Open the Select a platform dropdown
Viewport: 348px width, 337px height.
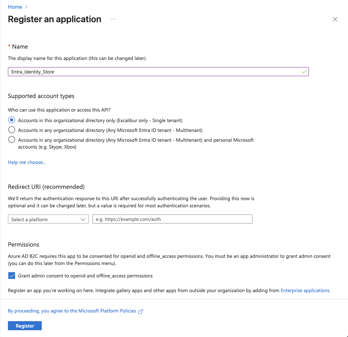[48, 219]
